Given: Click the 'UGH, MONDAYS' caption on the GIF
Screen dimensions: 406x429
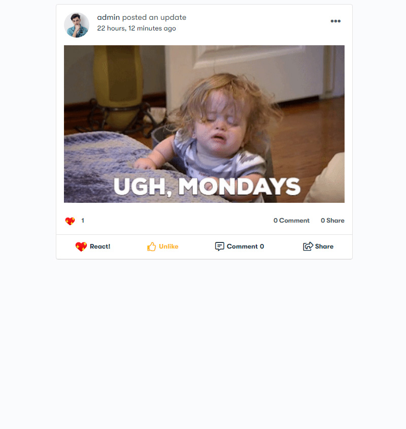Looking at the screenshot, I should [x=207, y=187].
